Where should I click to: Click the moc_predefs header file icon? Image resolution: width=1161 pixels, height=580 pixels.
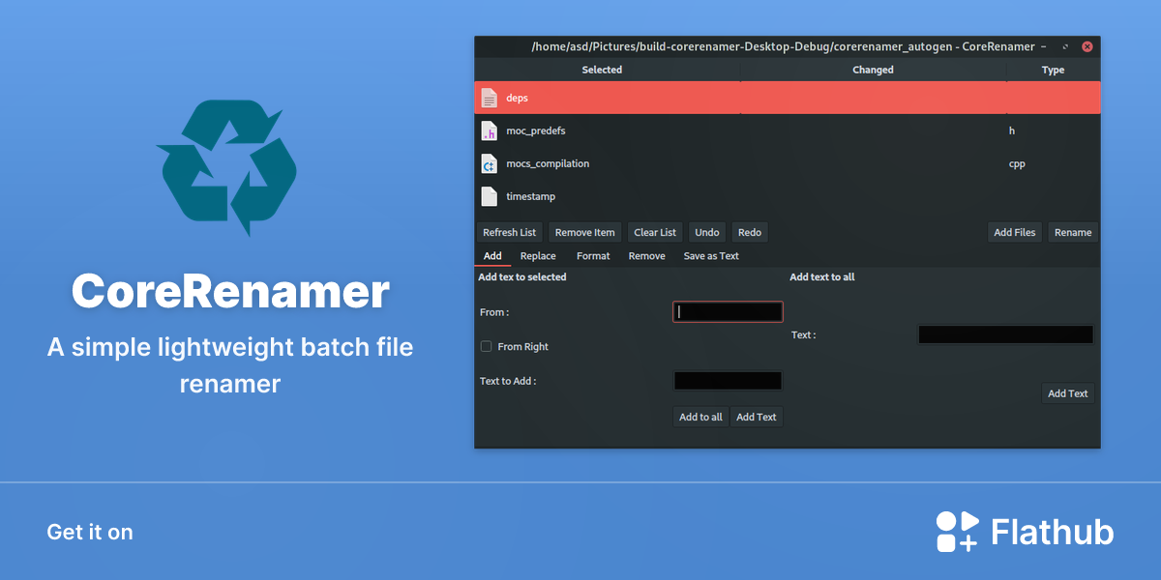[490, 130]
